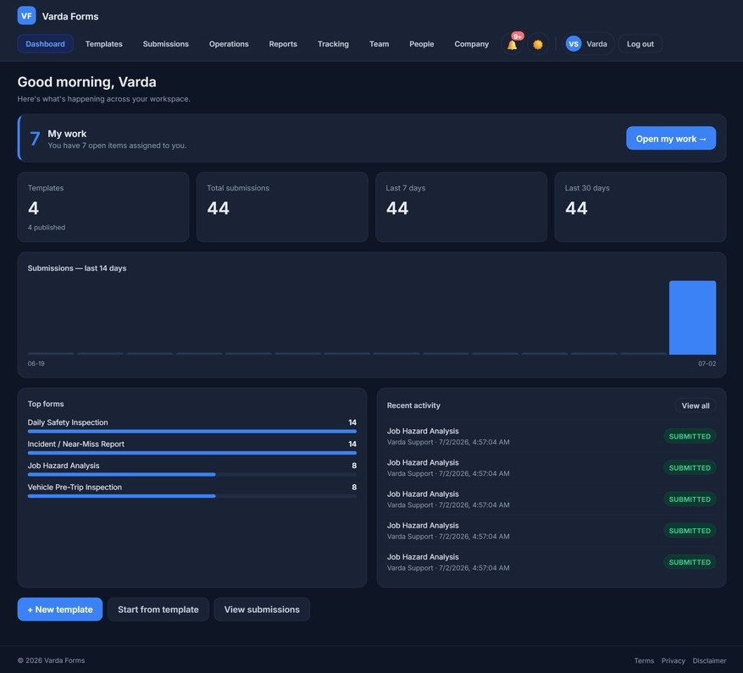Open the Team tab
Screen dimensions: 743x673
(379, 43)
